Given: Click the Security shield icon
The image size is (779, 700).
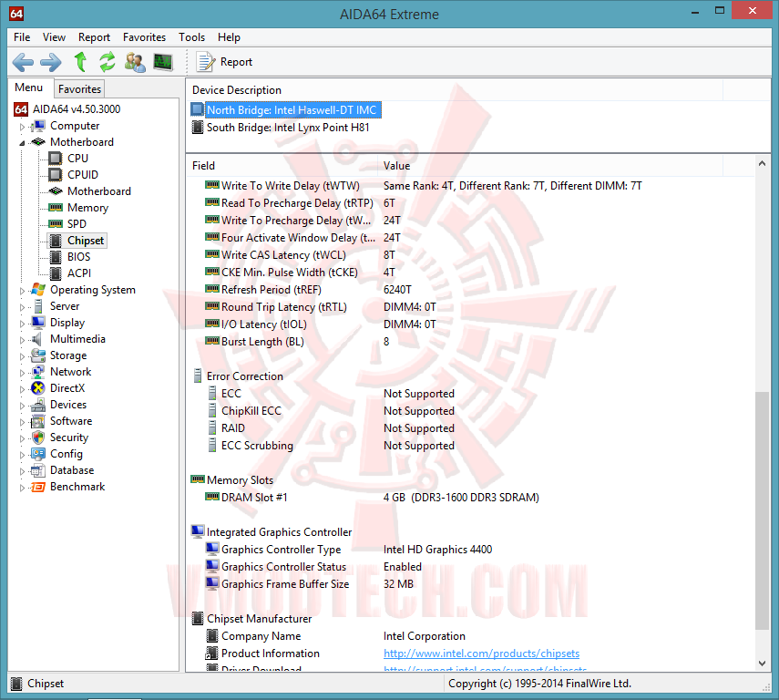Looking at the screenshot, I should (x=38, y=437).
